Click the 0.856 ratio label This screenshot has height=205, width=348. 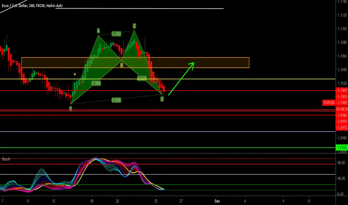[x=116, y=100]
